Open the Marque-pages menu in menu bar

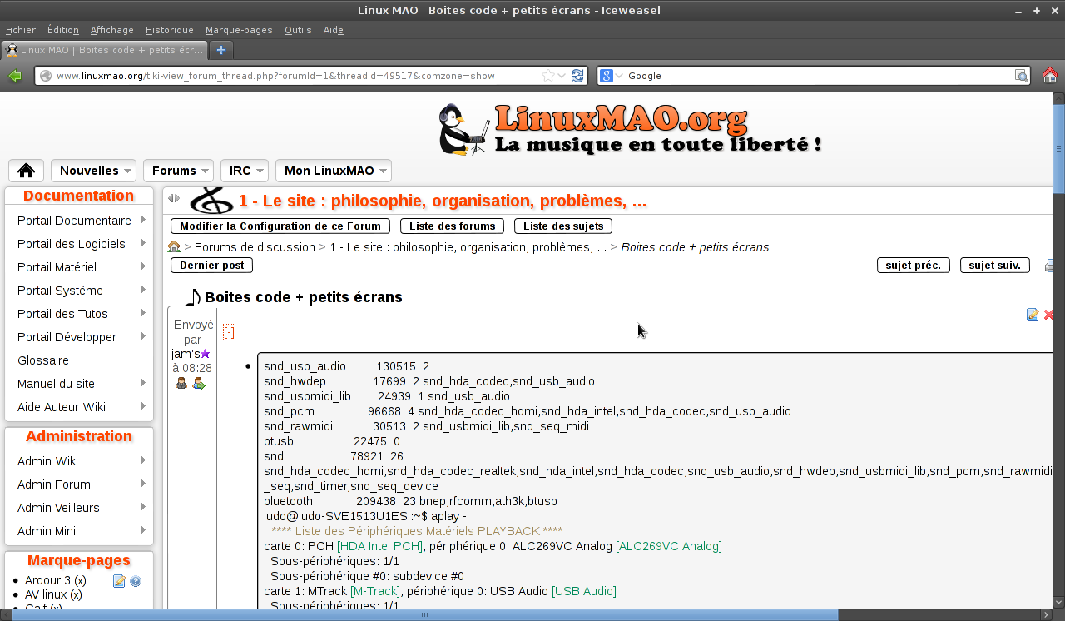tap(239, 30)
